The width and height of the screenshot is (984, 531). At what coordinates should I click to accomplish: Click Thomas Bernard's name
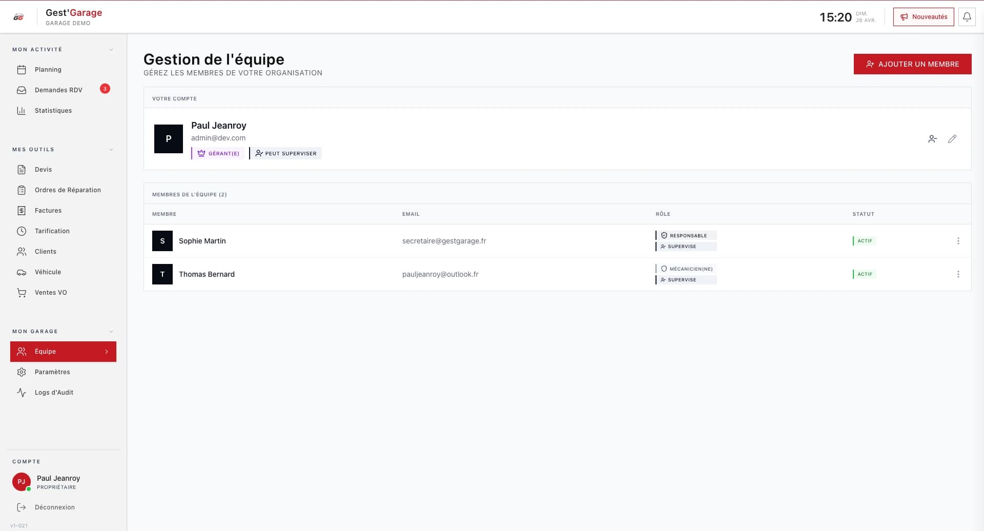207,274
